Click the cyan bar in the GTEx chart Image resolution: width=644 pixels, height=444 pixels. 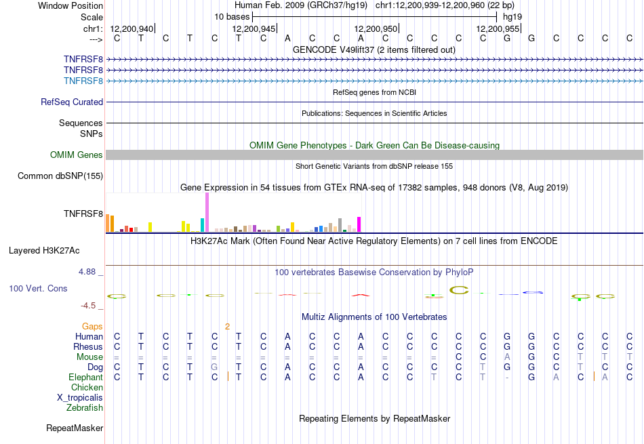pos(203,225)
